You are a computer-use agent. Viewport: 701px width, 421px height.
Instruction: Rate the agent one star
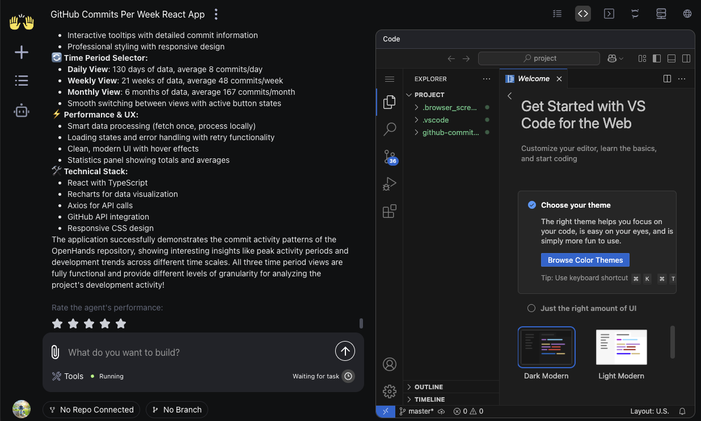57,323
